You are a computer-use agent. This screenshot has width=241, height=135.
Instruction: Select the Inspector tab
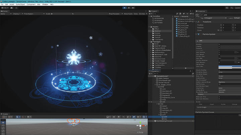[x=200, y=11]
